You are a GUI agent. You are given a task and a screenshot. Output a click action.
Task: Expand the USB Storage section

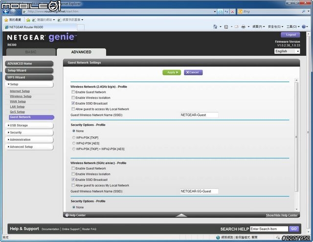click(29, 125)
